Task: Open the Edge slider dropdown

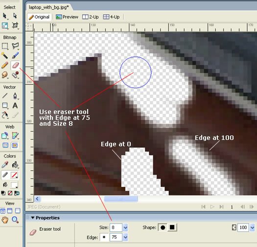Action: point(125,237)
